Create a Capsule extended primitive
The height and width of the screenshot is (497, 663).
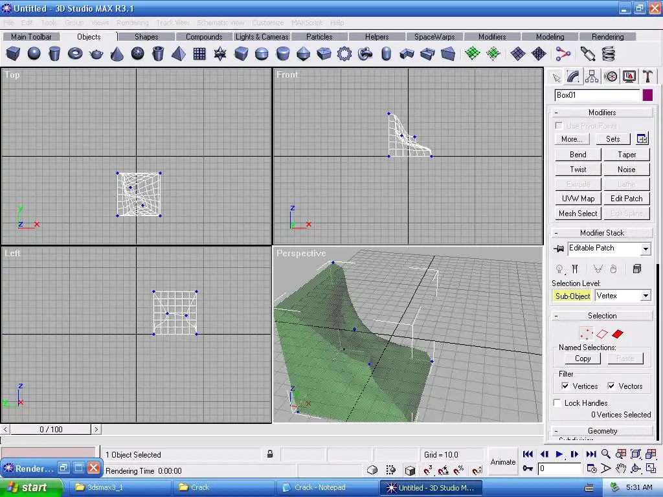[x=386, y=54]
